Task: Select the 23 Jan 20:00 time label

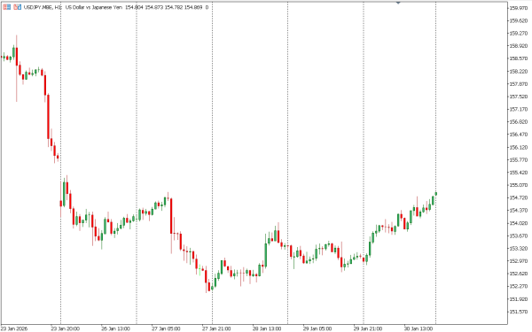Action: coord(65,328)
